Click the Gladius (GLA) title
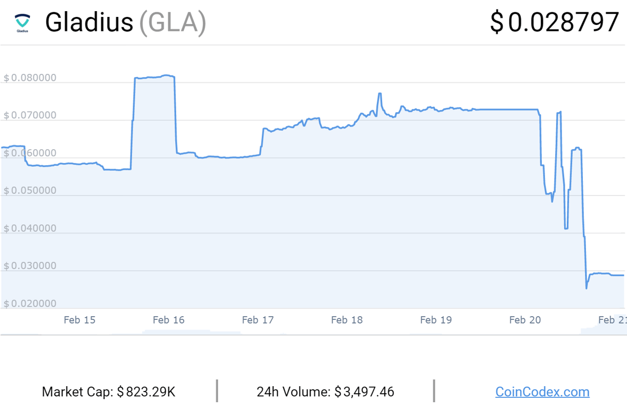Image resolution: width=627 pixels, height=408 pixels. 125,23
